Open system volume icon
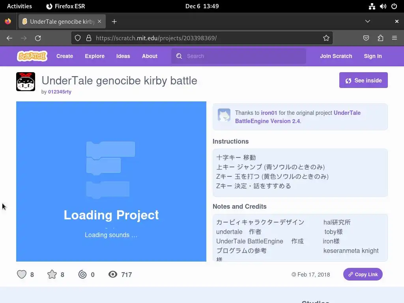The image size is (404, 303). point(383,6)
